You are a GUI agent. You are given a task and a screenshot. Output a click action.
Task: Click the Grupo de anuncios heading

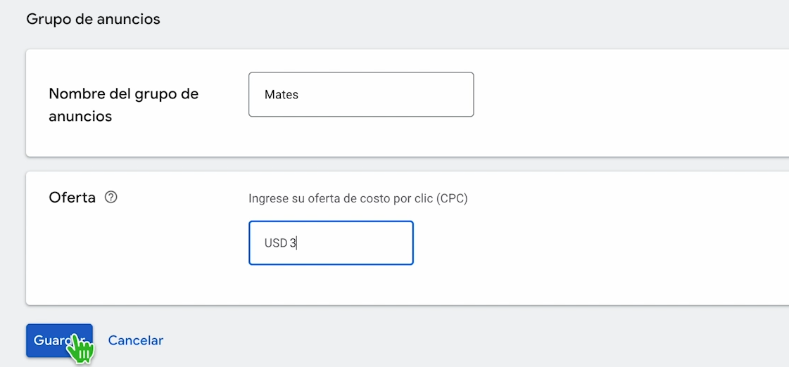(x=93, y=19)
